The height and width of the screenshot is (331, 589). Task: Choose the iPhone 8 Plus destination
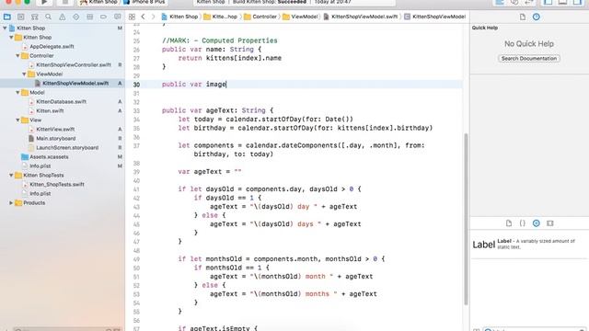(144, 2)
